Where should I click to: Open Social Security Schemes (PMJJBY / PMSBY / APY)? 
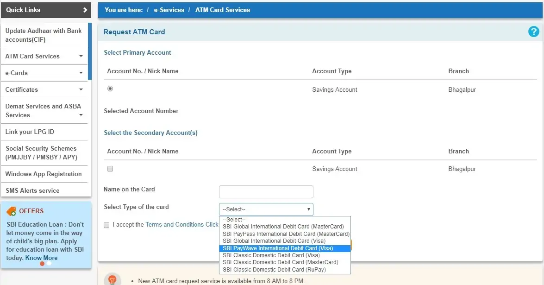44,153
